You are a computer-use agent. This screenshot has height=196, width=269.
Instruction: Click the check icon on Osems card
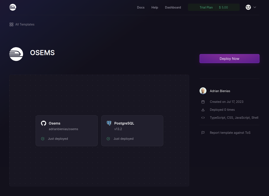point(43,139)
